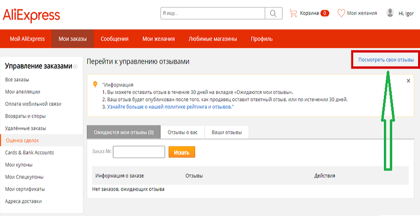Click the AliExpress logo
The width and height of the screenshot is (420, 216).
[x=31, y=15]
